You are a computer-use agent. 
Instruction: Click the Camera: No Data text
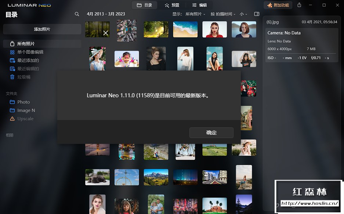[284, 33]
